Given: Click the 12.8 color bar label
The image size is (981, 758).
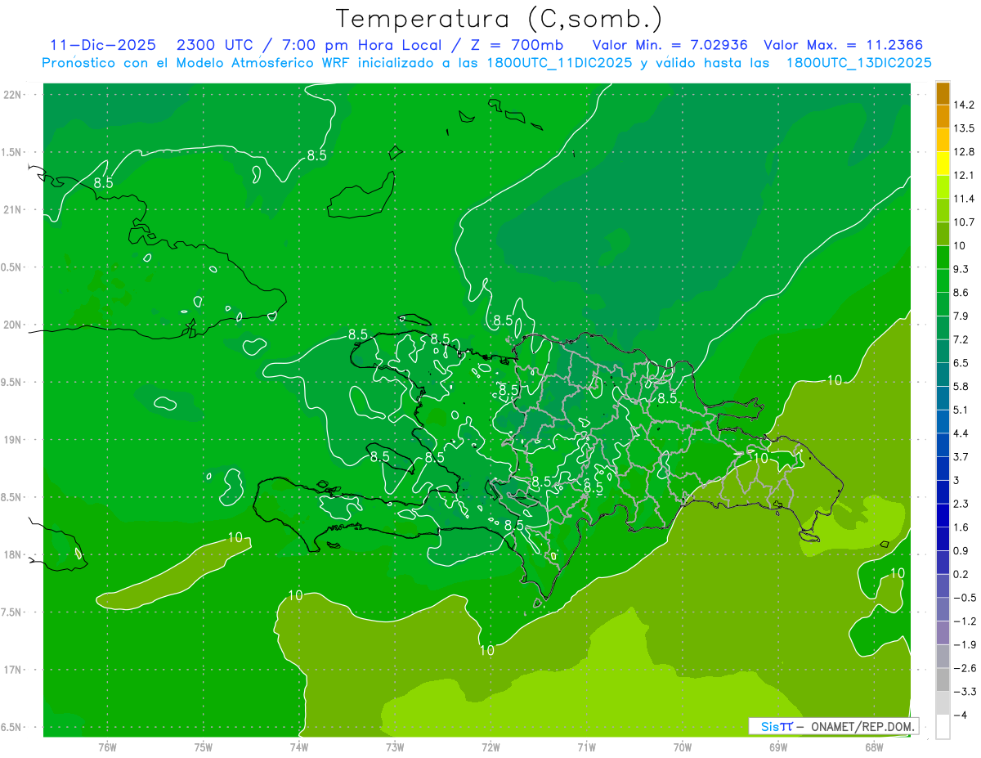Looking at the screenshot, I should (964, 152).
